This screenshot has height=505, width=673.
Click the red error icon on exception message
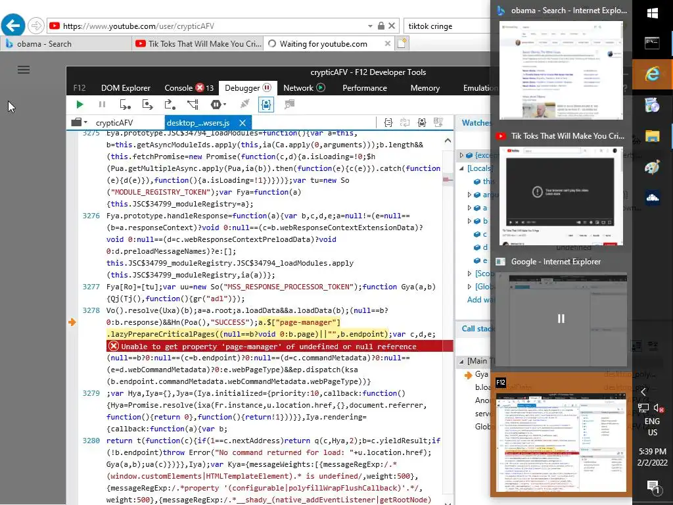tap(113, 346)
